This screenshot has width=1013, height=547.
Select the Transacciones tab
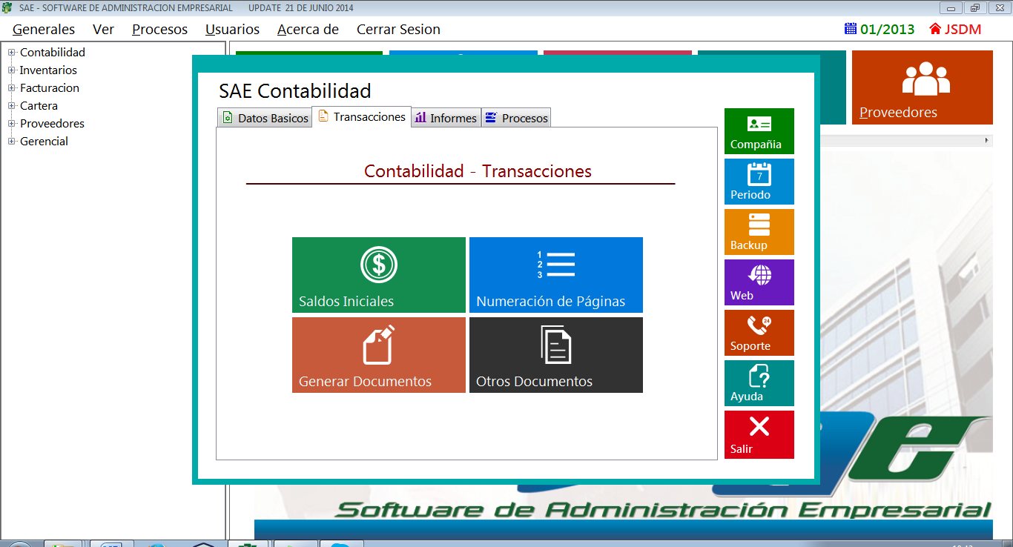pyautogui.click(x=361, y=116)
